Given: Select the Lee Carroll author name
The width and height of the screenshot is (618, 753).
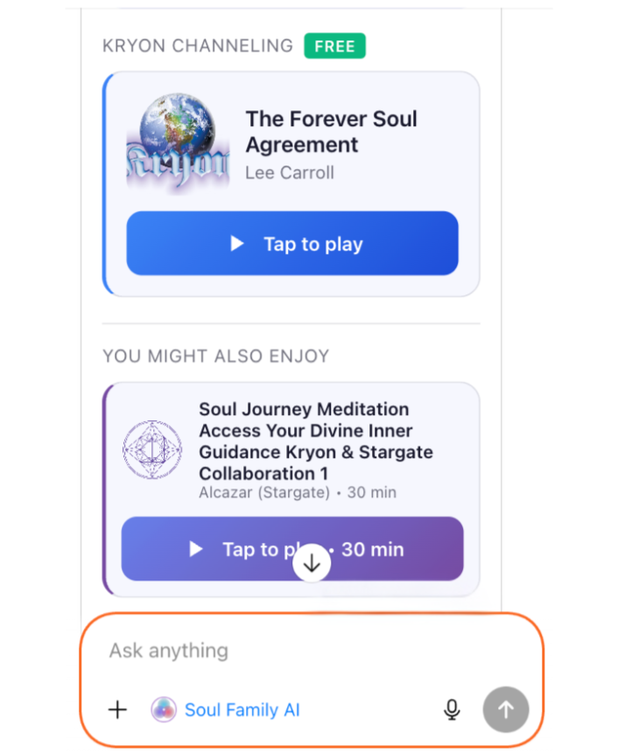Looking at the screenshot, I should click(290, 172).
